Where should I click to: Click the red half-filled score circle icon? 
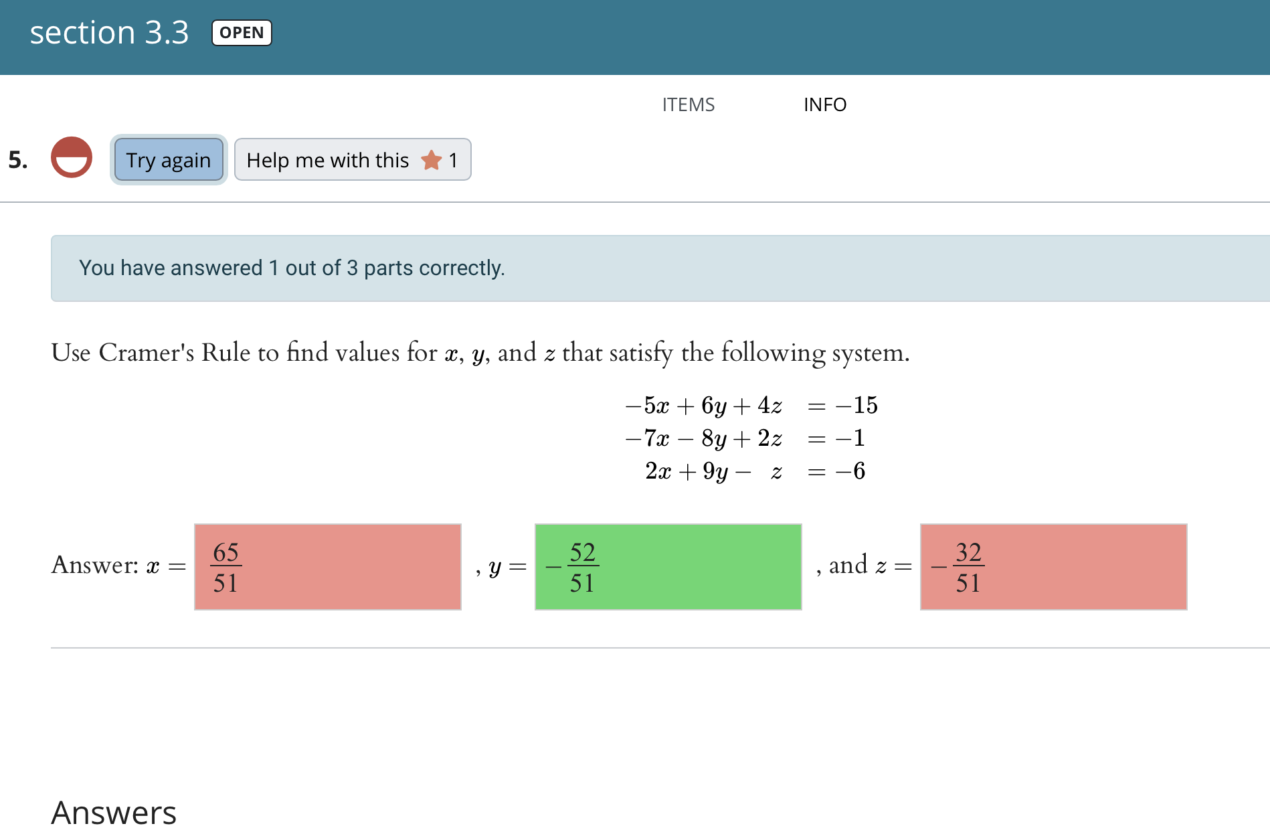point(72,157)
